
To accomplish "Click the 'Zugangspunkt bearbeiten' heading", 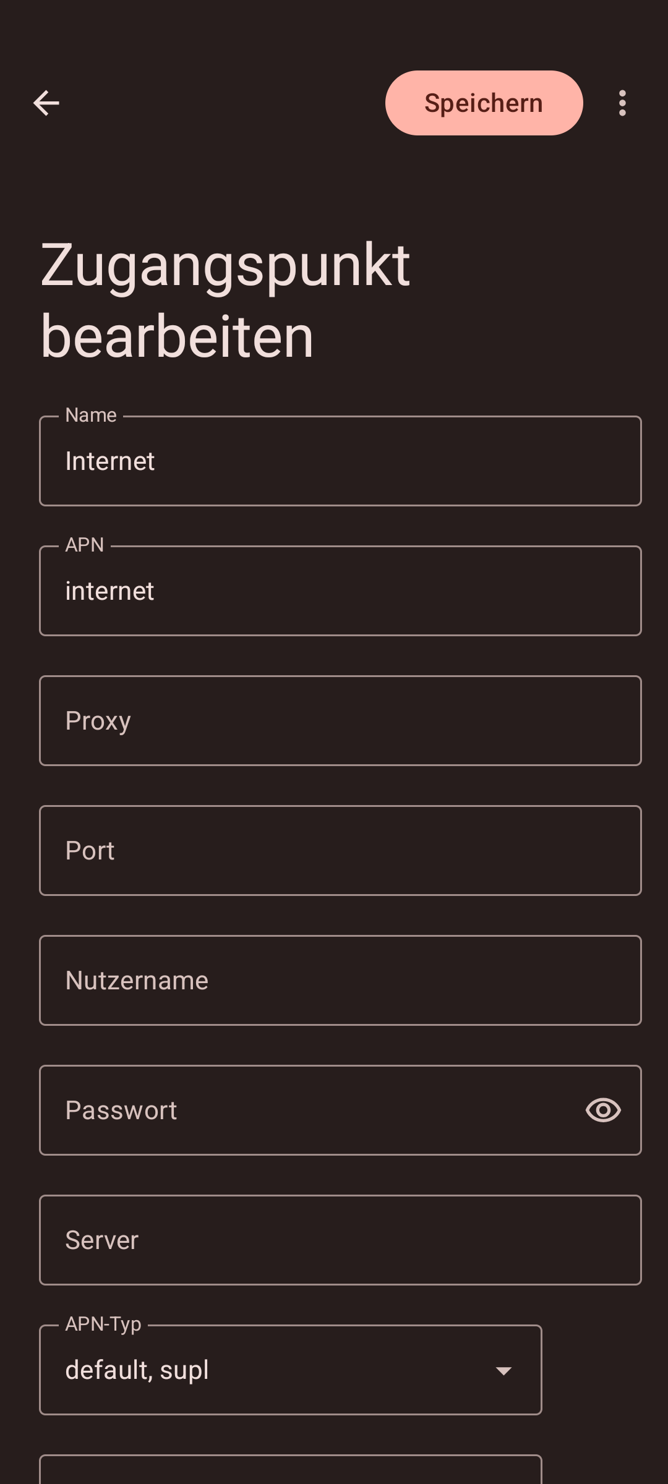I will pos(225,301).
